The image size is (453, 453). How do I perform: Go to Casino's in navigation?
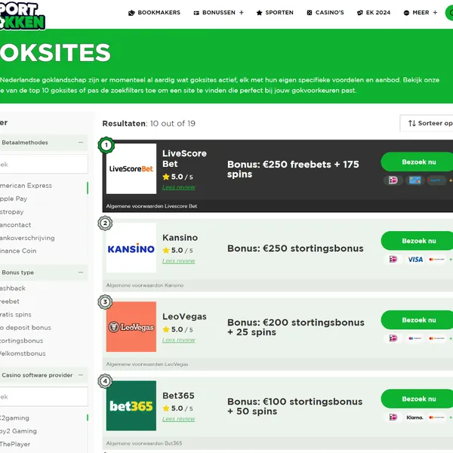coord(325,13)
